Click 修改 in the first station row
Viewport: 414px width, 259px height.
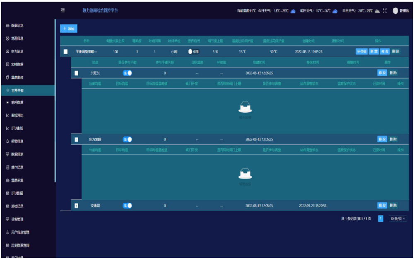click(x=382, y=73)
